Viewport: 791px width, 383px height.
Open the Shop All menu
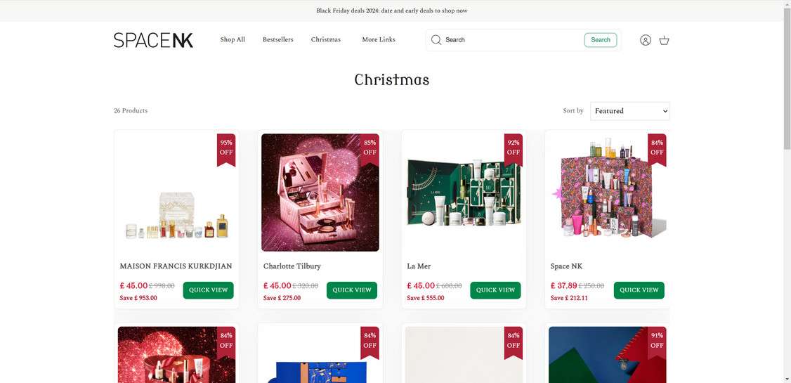point(233,39)
